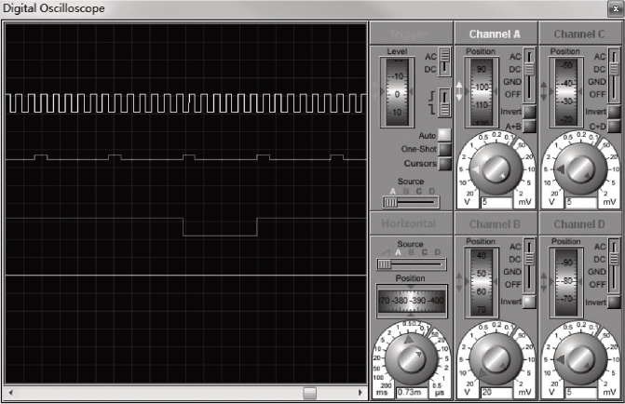Screen dimensions: 625x404
Task: Click Channel B coupling slide switch
Action: pos(529,265)
